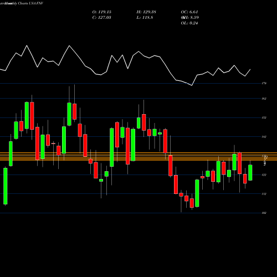The image size is (277, 277).
Task: Click the value ending in 8.59
Action: (x=190, y=18)
